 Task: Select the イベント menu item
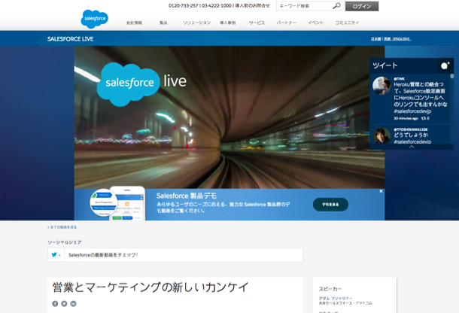(x=315, y=23)
